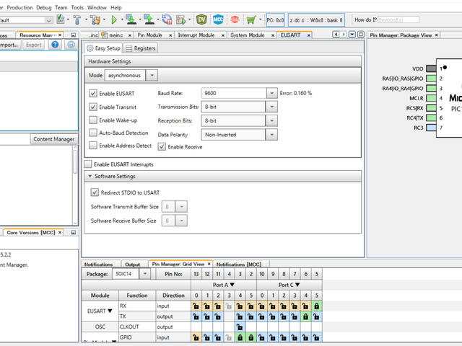Click the Content Manager button
This screenshot has height=346, width=462.
point(53,139)
